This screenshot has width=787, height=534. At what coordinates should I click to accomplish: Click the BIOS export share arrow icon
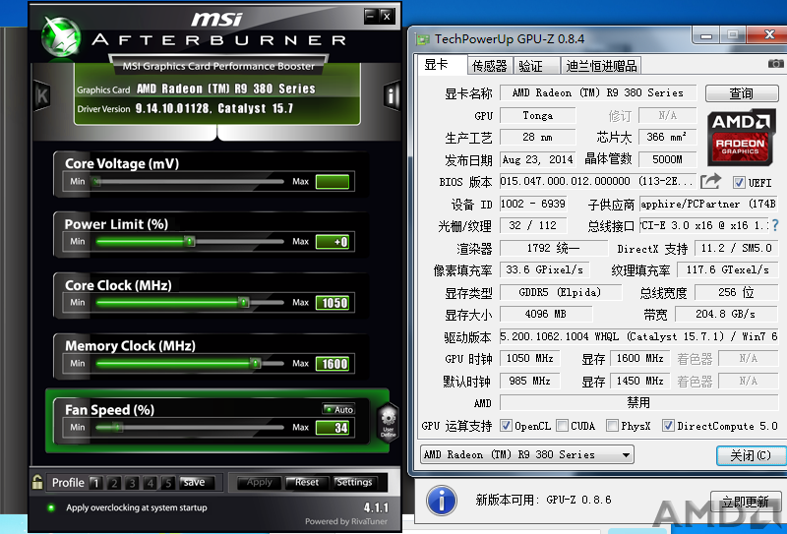pos(710,181)
